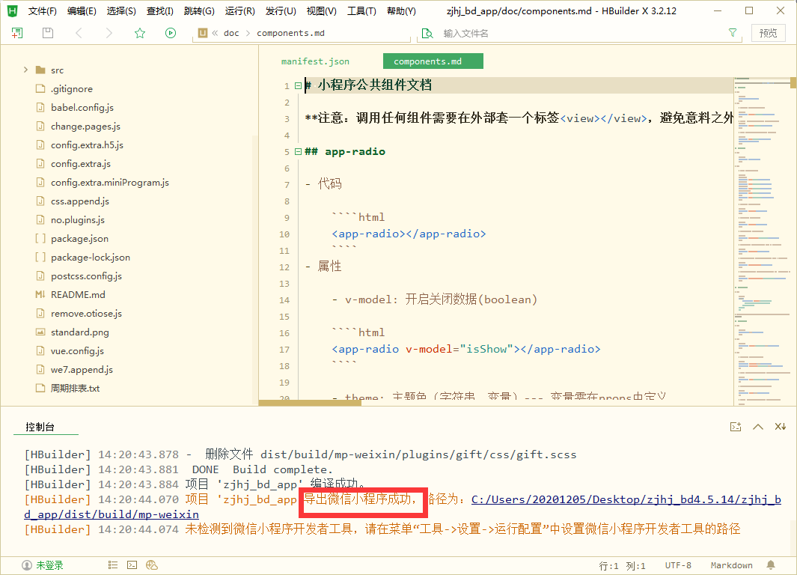
Task: Expand the src folder arrow
Action: point(25,70)
